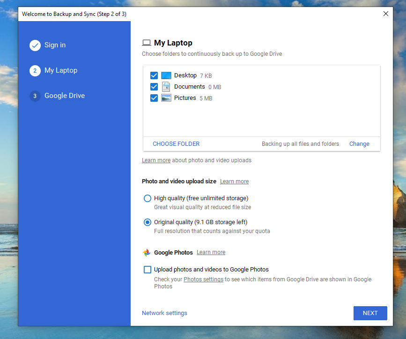Click the Pictures folder icon
This screenshot has width=406, height=339.
point(166,98)
